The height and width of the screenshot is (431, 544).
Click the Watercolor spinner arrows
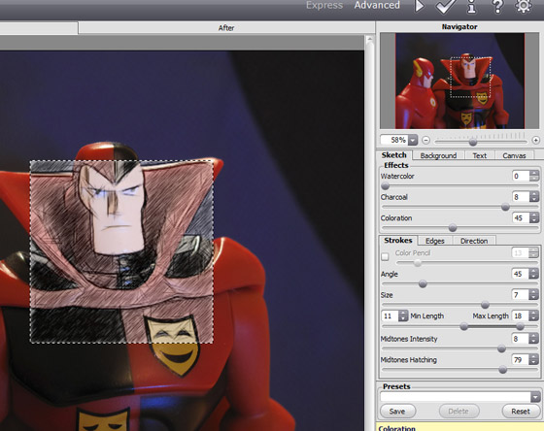point(534,176)
